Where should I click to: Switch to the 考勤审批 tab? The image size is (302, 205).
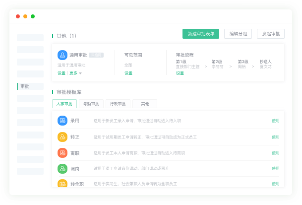click(x=91, y=104)
